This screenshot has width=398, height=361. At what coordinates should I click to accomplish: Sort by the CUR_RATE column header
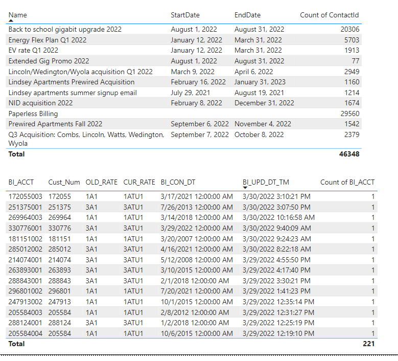tap(139, 183)
